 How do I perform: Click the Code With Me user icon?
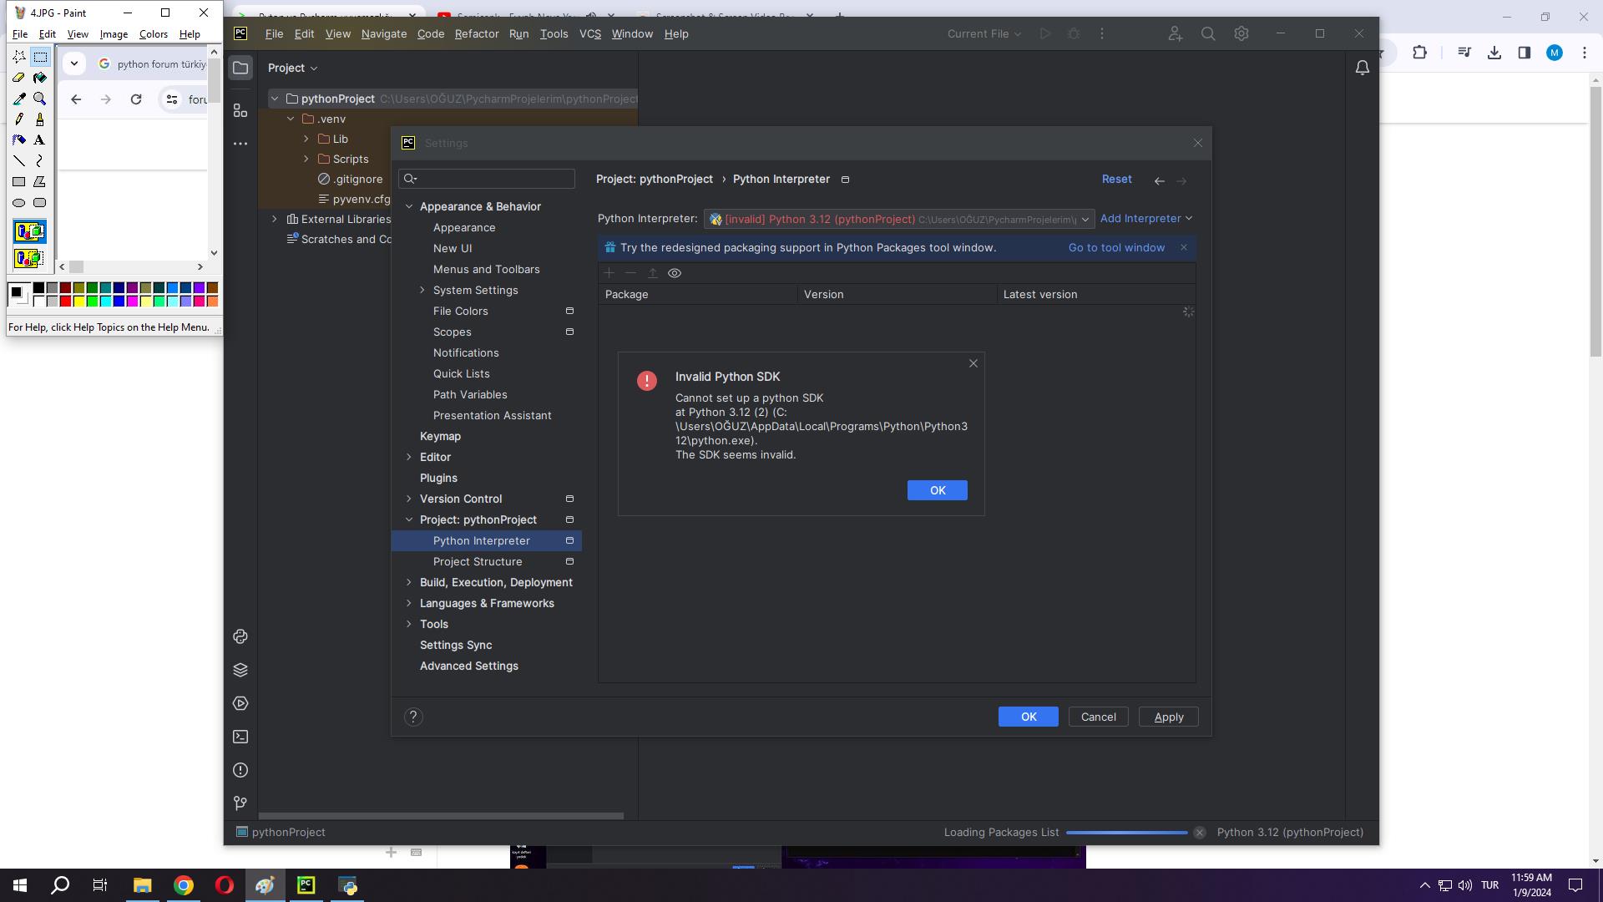click(x=1175, y=33)
